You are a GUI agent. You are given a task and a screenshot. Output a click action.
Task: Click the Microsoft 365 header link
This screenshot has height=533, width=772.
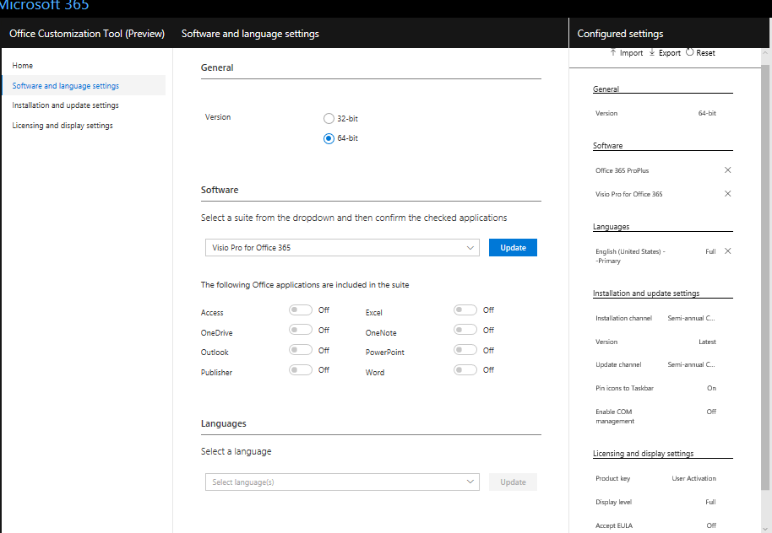44,5
